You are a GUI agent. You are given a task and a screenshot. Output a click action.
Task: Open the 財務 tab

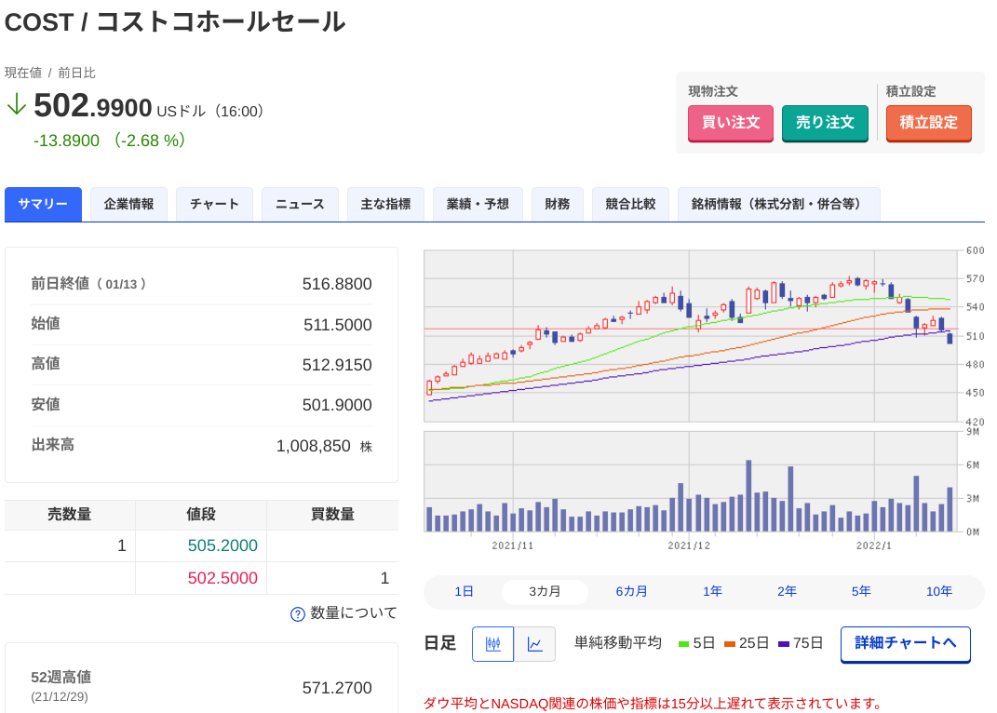click(x=557, y=204)
